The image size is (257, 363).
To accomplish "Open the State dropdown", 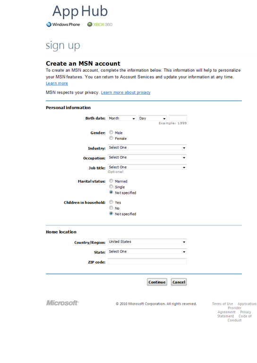I will [147, 251].
